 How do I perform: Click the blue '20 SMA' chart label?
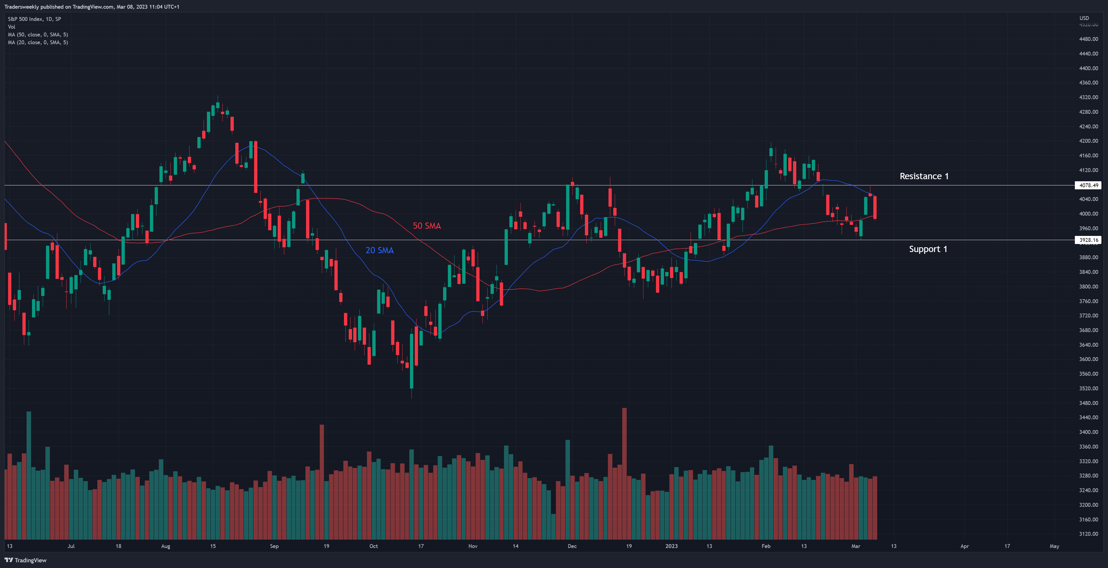pyautogui.click(x=379, y=251)
